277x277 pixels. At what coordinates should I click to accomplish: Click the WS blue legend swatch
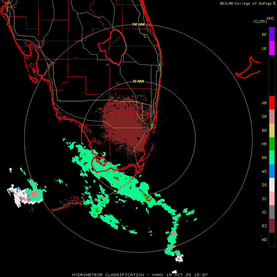tap(272, 171)
